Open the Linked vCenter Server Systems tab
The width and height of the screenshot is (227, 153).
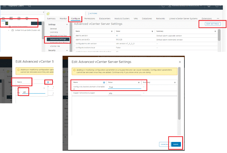[183, 19]
